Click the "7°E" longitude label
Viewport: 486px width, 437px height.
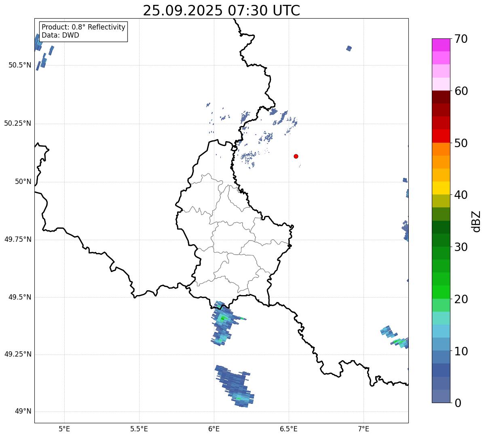tap(363, 429)
